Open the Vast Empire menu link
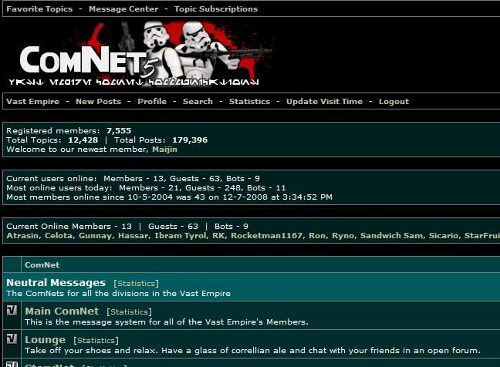This screenshot has height=367, width=500. point(33,101)
